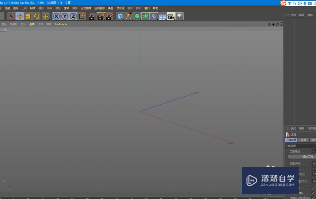Click viewport pan camera icon
The width and height of the screenshot is (316, 199).
click(270, 24)
